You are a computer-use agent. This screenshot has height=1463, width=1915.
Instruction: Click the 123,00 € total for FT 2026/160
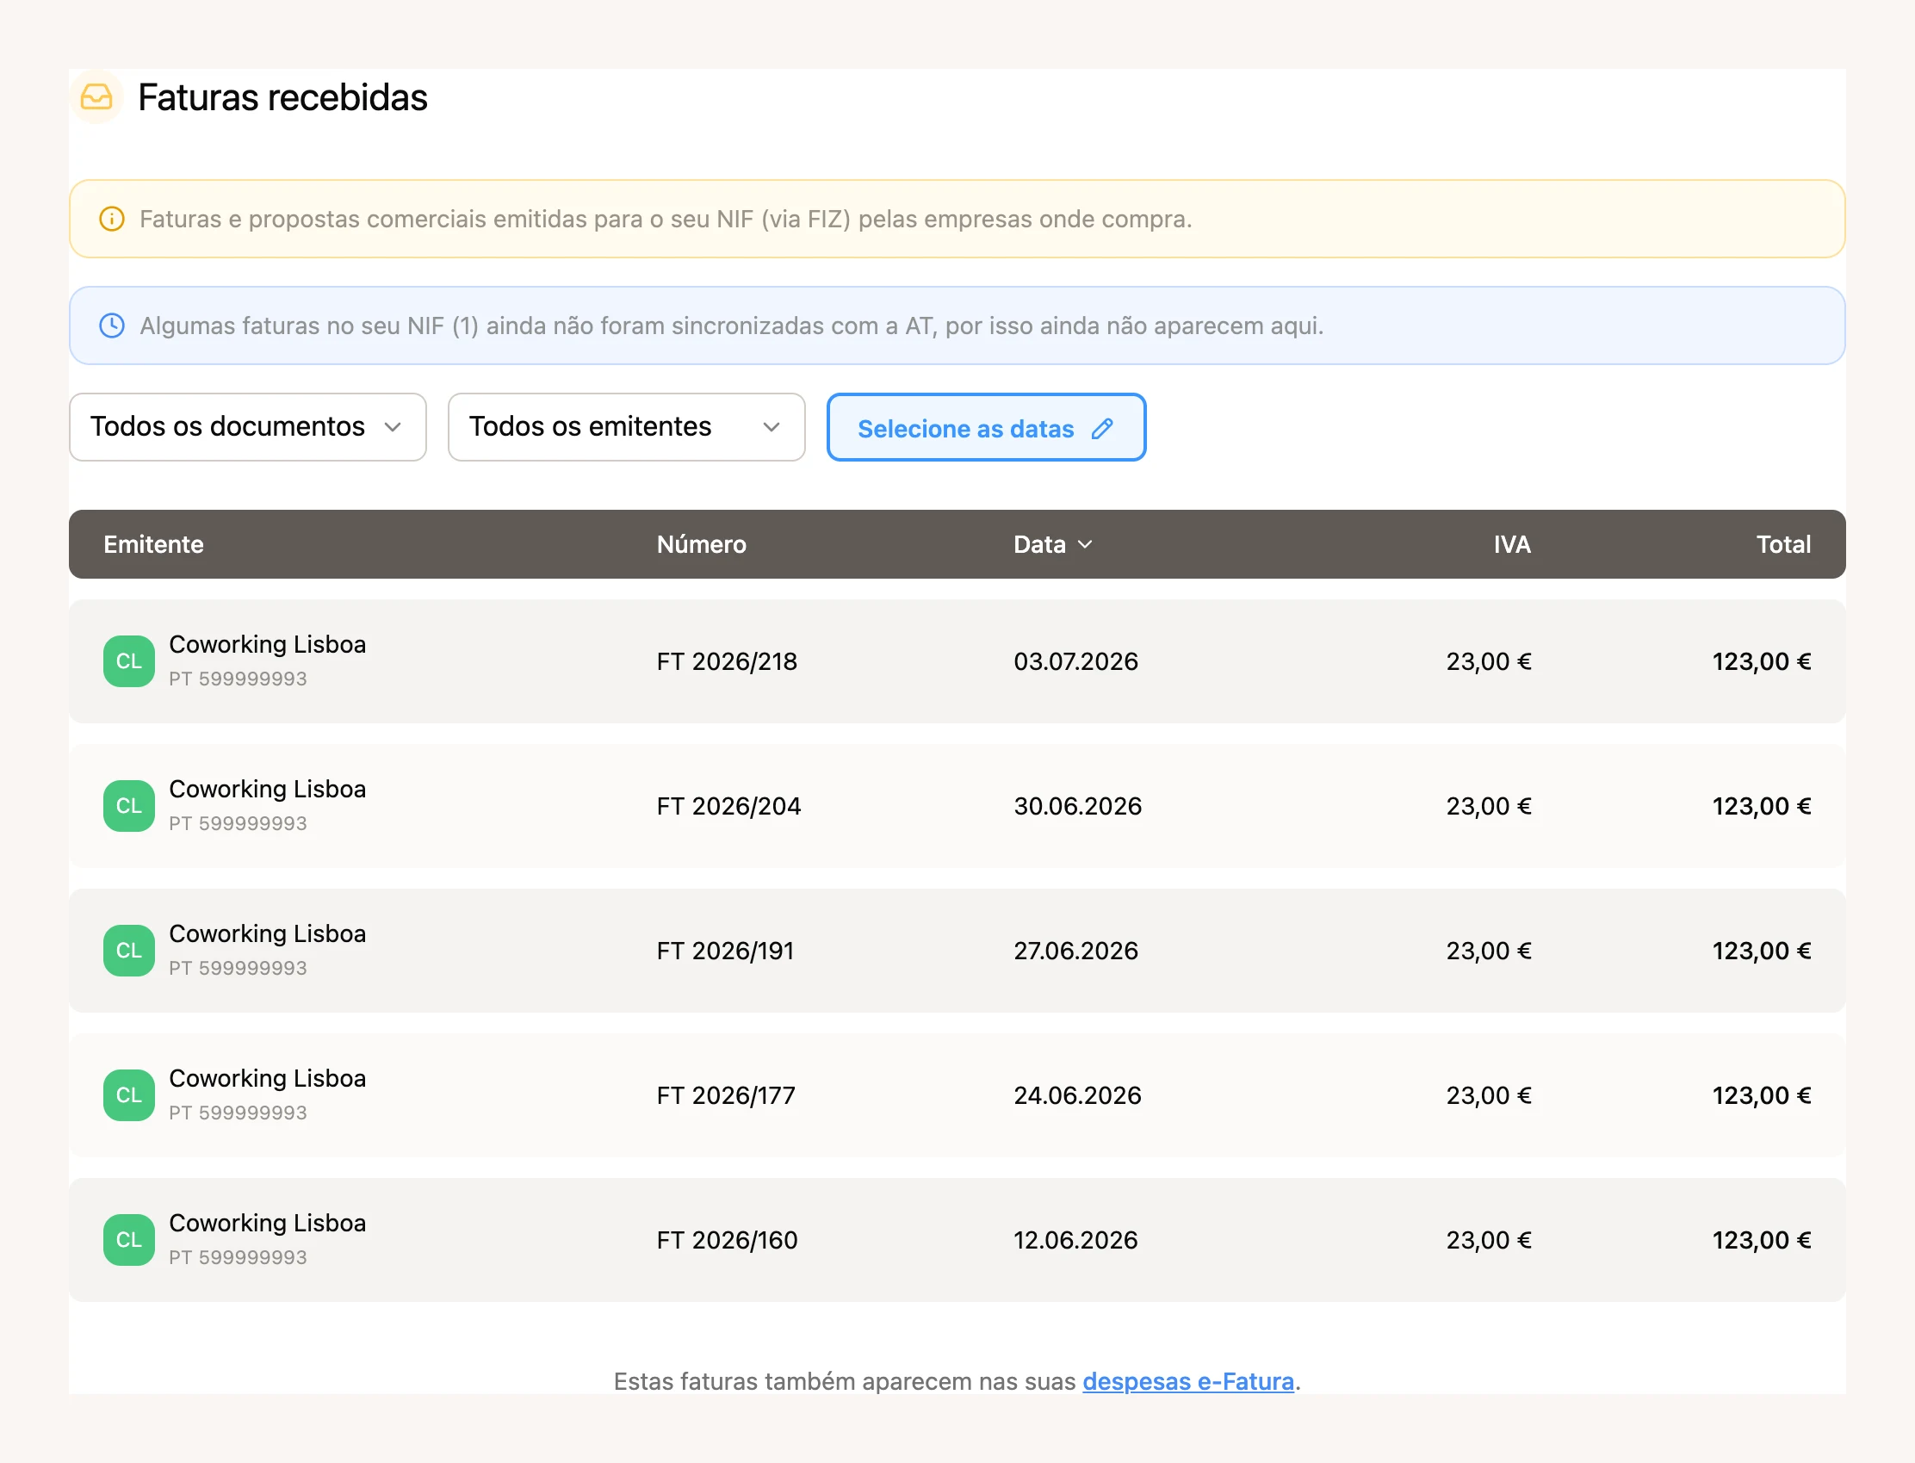tap(1761, 1239)
